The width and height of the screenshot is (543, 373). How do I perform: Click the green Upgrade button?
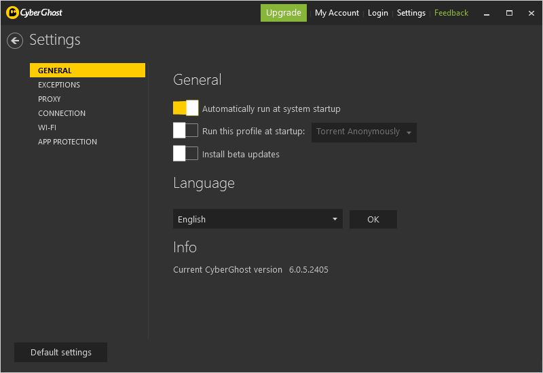coord(284,13)
